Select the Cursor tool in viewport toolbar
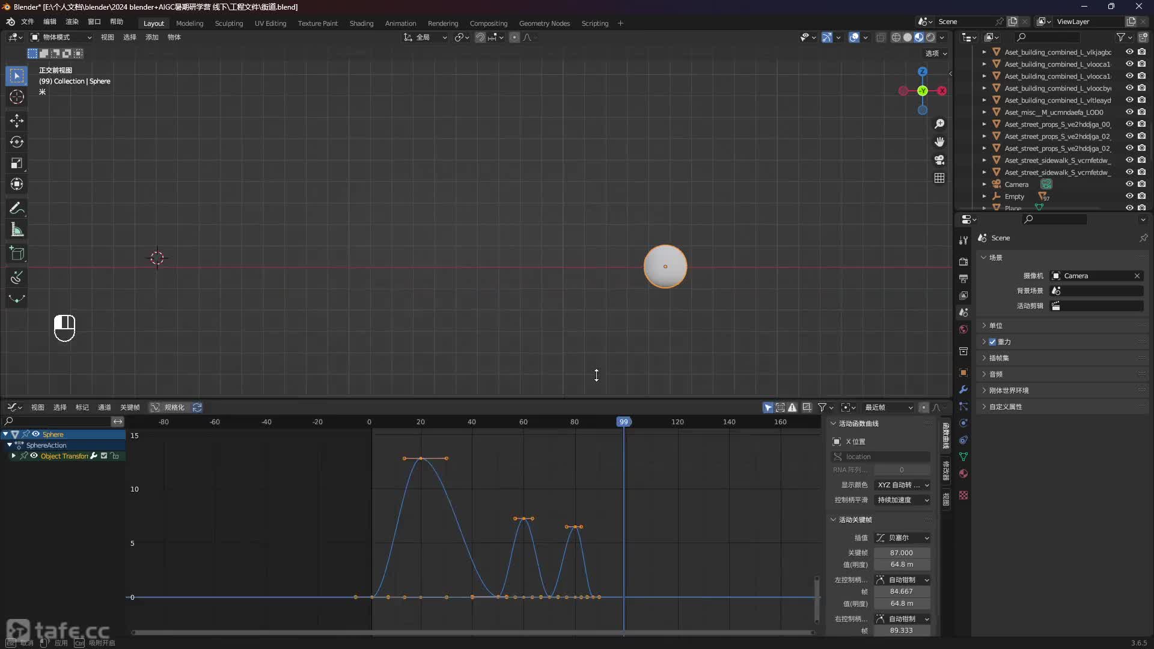The height and width of the screenshot is (649, 1154). (17, 97)
